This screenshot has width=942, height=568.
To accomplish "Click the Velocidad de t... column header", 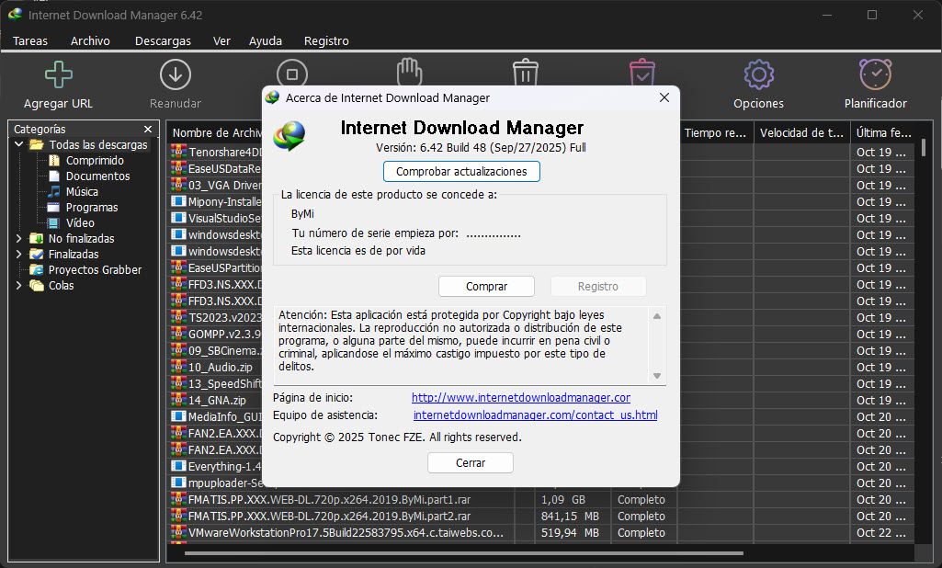I will point(801,133).
